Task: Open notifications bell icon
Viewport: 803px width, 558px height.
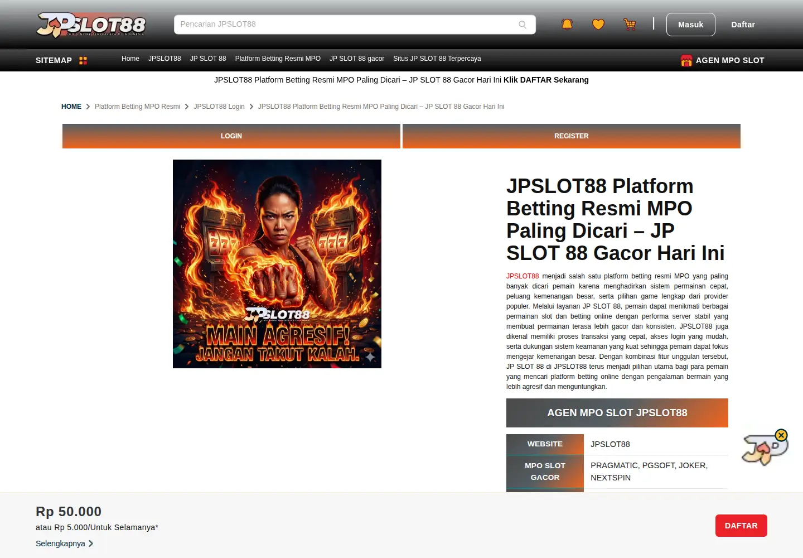Action: [x=567, y=25]
